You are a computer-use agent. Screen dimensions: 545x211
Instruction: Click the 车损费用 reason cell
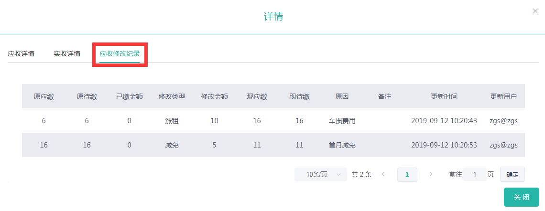342,121
